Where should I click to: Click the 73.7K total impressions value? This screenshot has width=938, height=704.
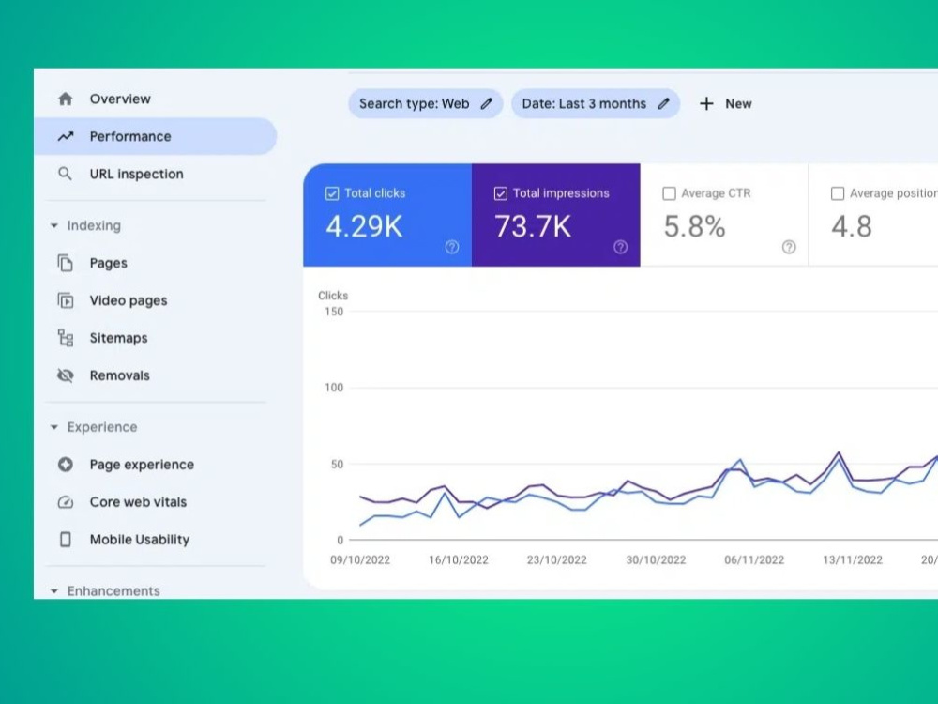(533, 227)
